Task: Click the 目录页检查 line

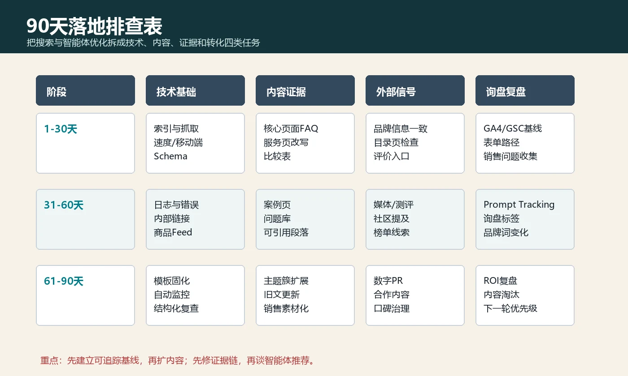Action: 396,142
